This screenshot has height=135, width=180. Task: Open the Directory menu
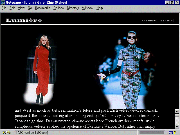73,8
